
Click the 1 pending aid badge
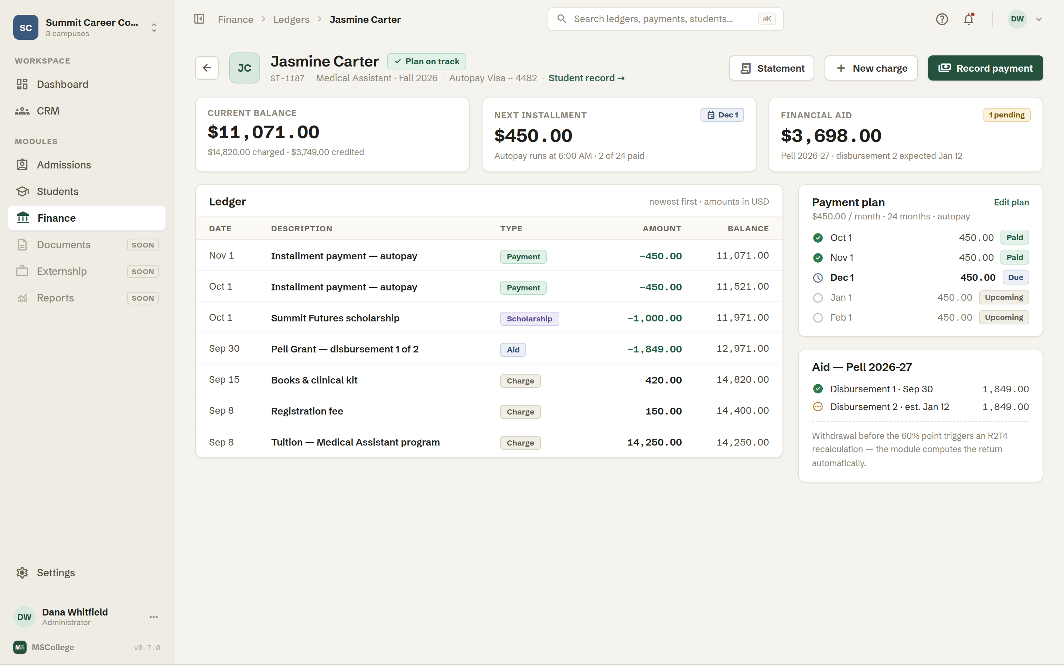pyautogui.click(x=1006, y=115)
